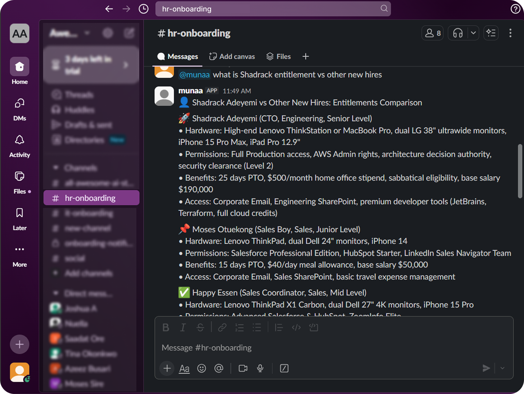Click the AA workspace icon
The width and height of the screenshot is (524, 394).
20,34
